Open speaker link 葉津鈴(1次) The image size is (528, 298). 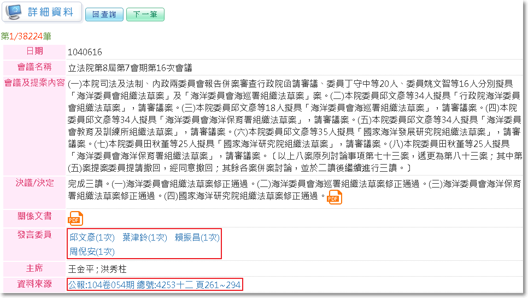point(145,237)
